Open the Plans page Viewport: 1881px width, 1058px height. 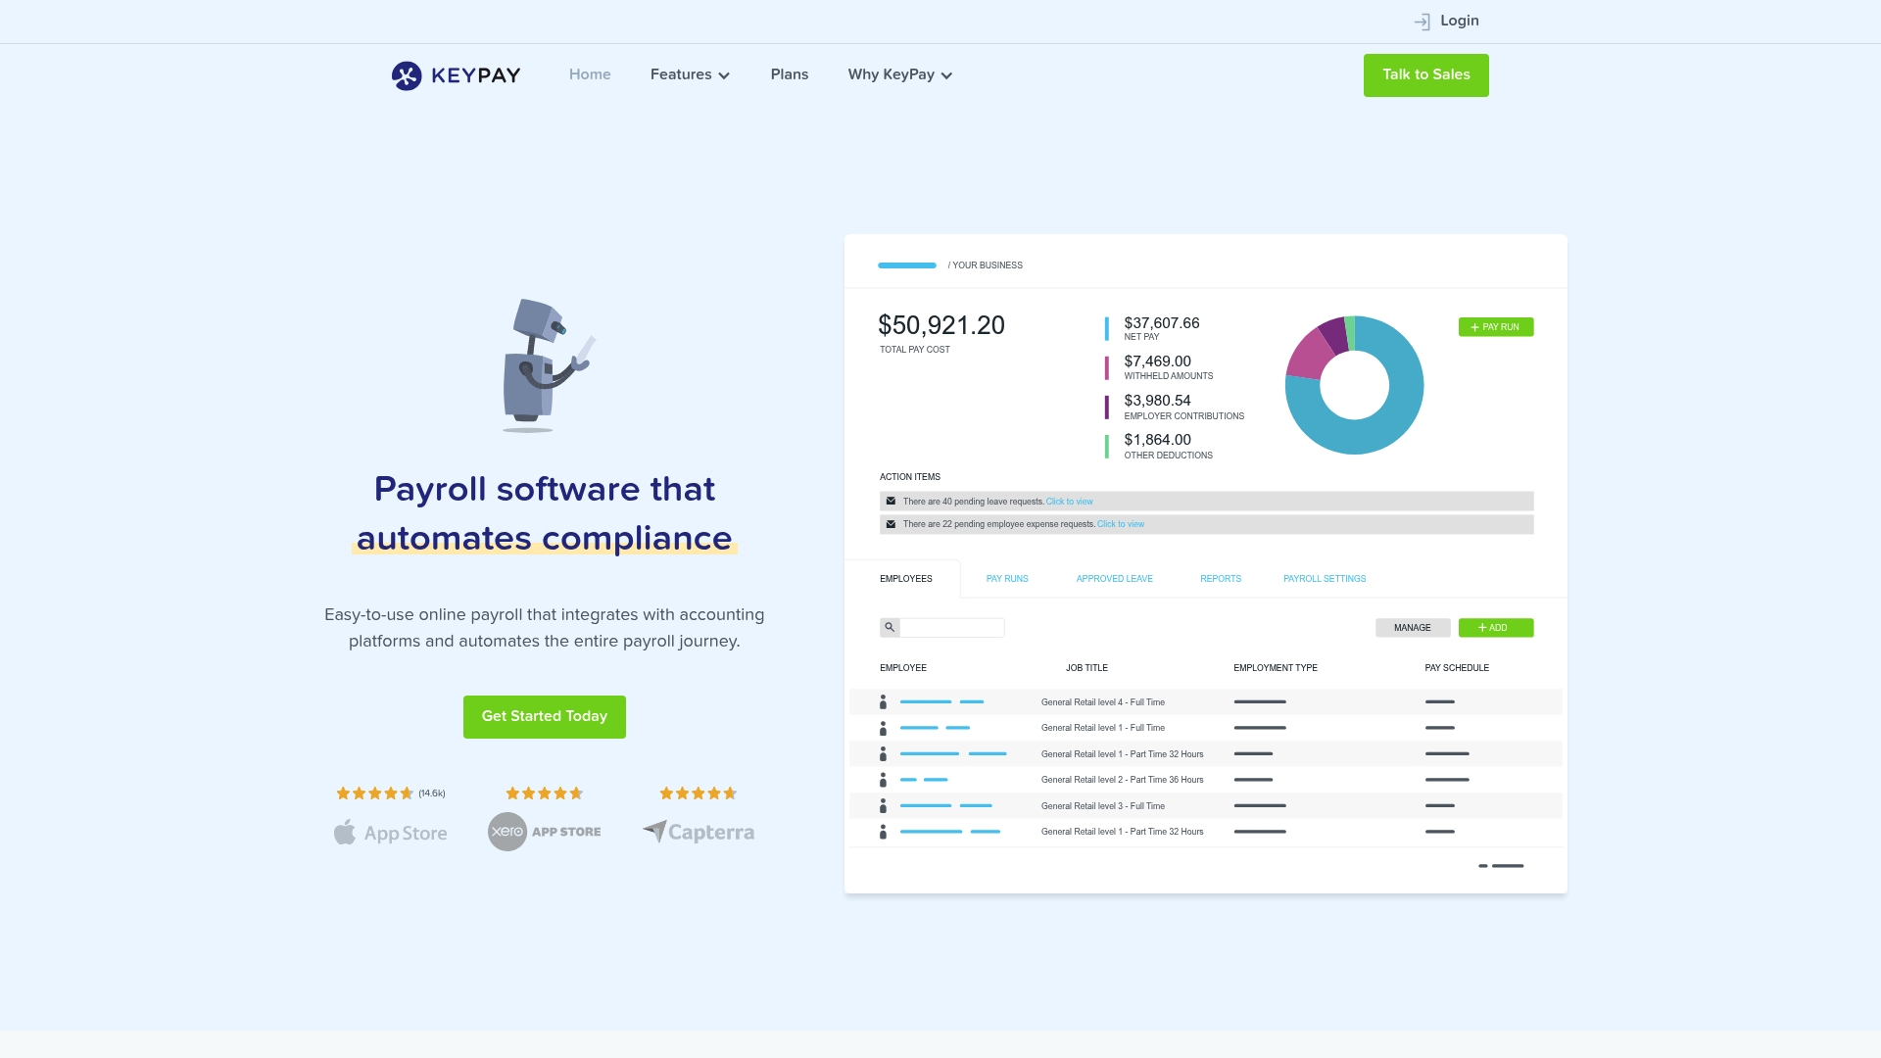(790, 74)
